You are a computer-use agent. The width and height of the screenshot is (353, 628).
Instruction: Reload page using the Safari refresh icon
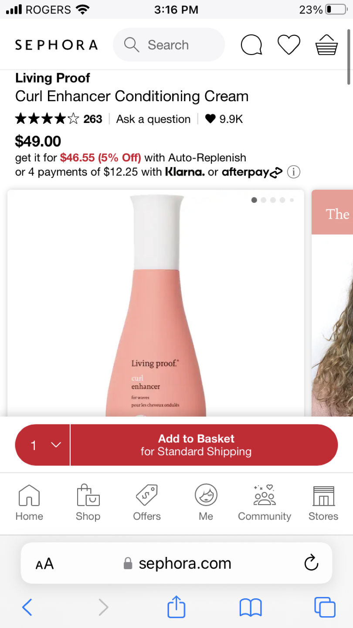point(311,563)
